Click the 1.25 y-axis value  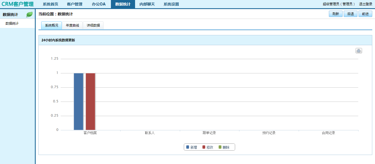coord(55,59)
